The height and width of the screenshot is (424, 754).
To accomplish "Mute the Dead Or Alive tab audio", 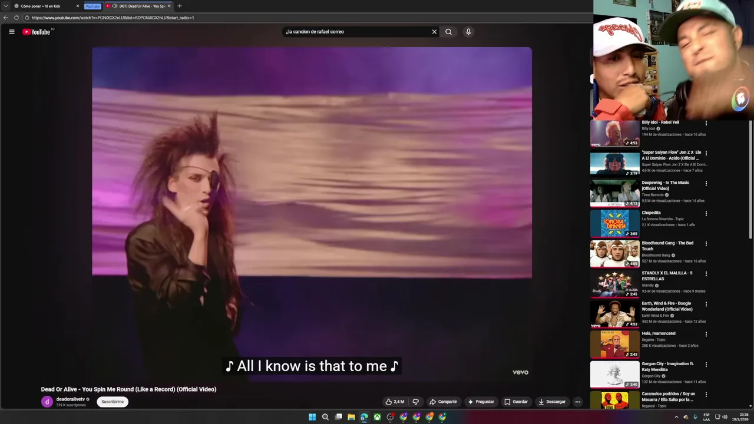I will click(115, 6).
